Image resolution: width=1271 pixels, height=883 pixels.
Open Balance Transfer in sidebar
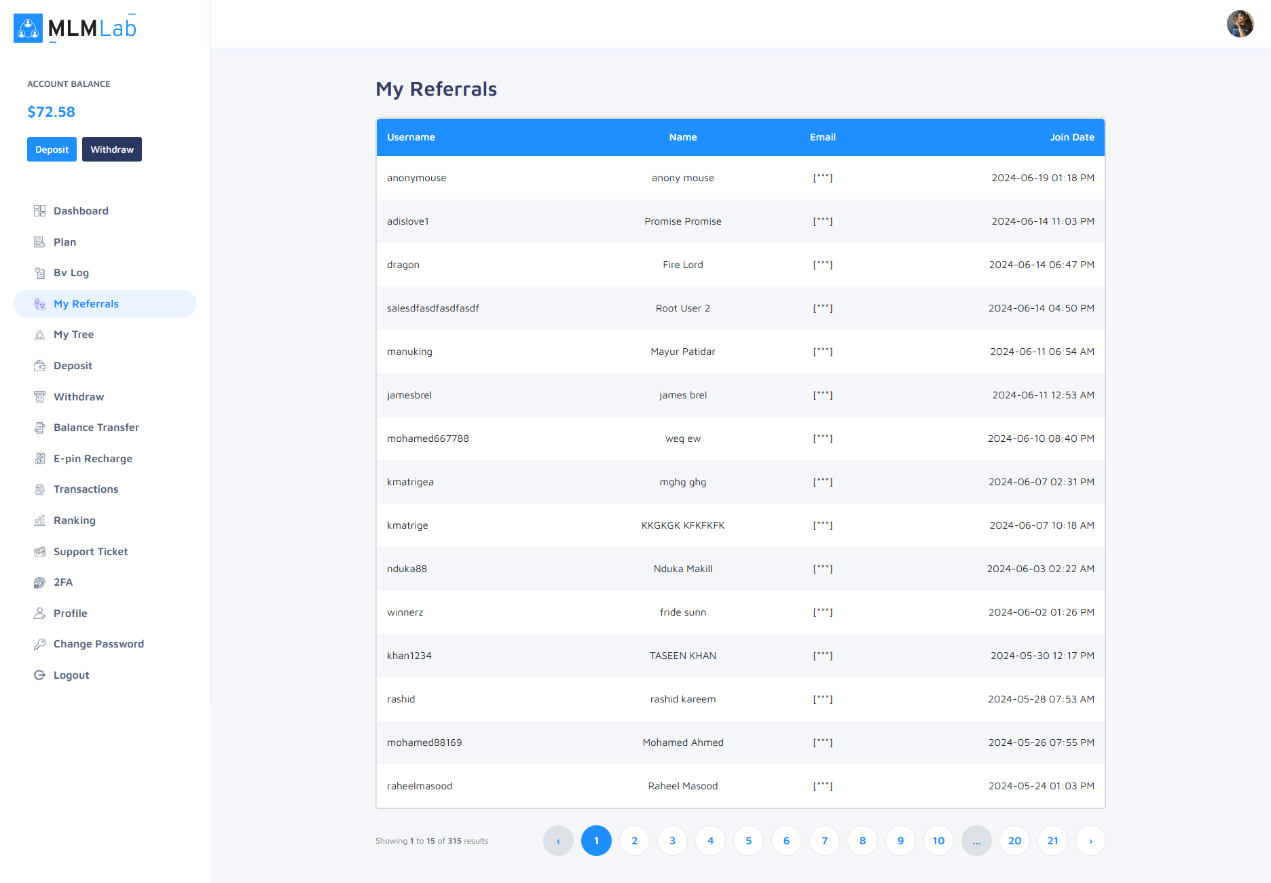point(96,428)
